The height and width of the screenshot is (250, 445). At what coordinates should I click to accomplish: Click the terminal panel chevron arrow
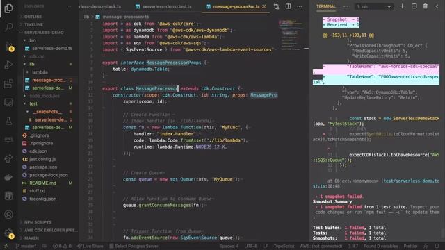point(437,6)
